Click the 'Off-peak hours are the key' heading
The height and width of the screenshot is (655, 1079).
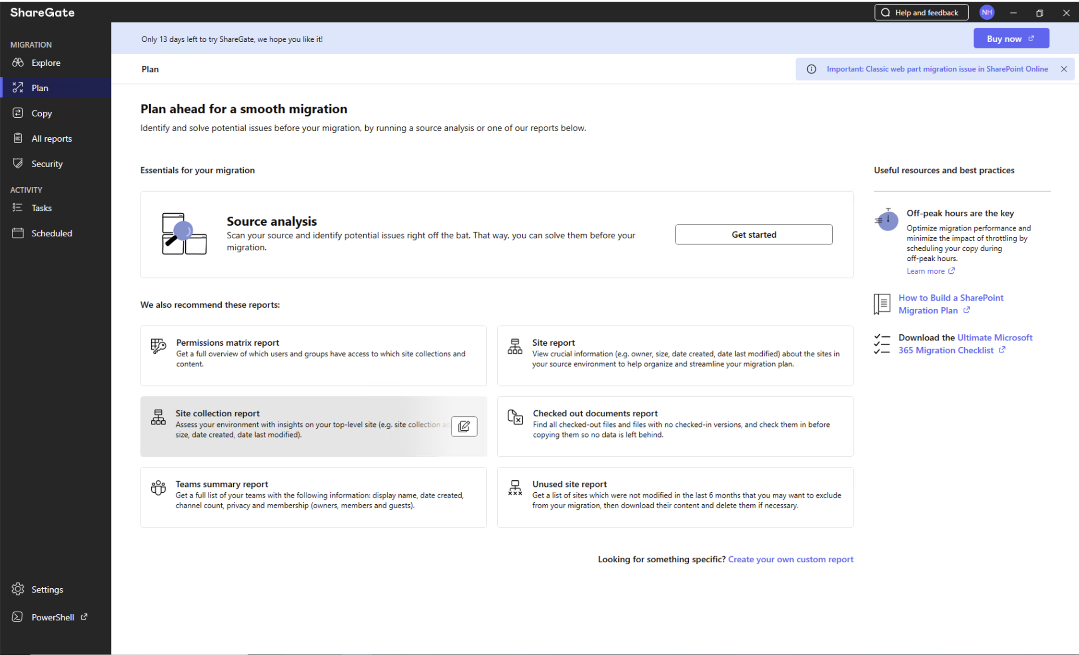pos(960,213)
